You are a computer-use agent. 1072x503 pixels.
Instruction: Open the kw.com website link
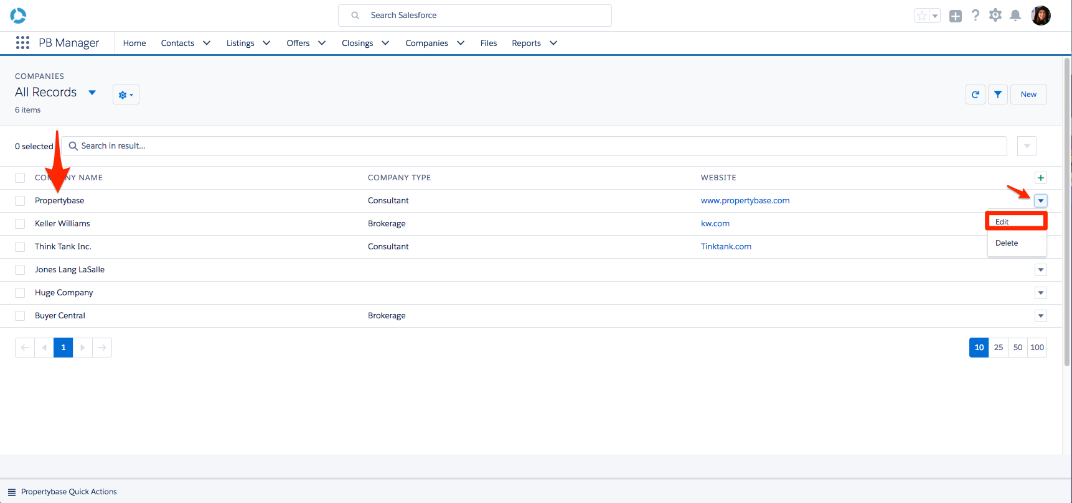point(715,224)
